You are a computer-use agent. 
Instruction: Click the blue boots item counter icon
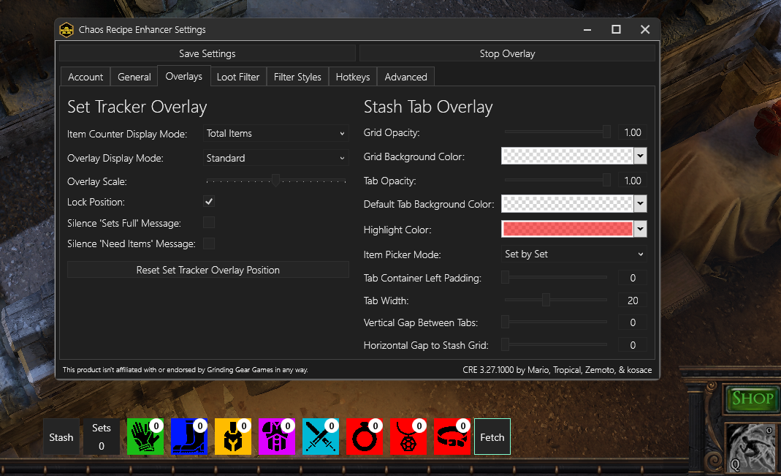[x=189, y=437]
